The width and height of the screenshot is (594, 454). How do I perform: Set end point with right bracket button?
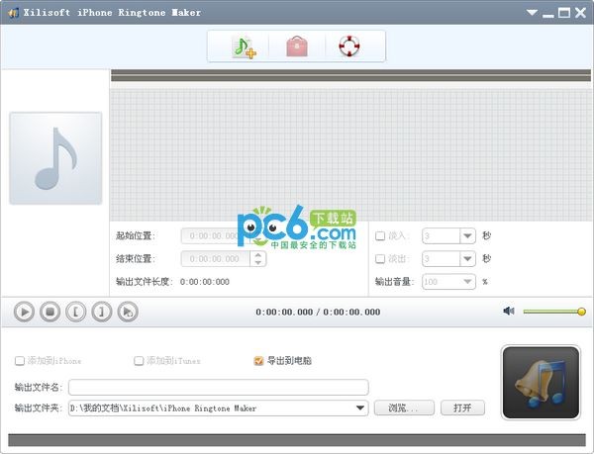click(x=102, y=312)
